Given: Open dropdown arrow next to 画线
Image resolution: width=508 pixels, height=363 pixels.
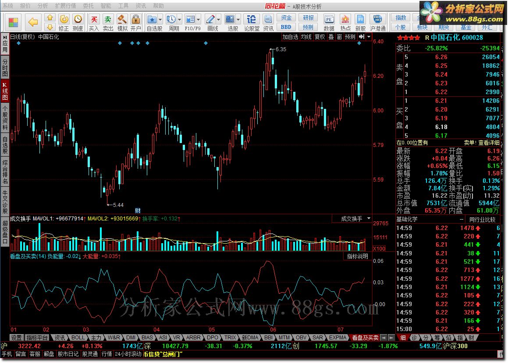Looking at the screenshot, I should coord(218,19).
